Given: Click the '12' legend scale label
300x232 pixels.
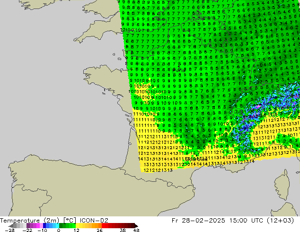Looking at the screenshot, I should pos(77,230).
